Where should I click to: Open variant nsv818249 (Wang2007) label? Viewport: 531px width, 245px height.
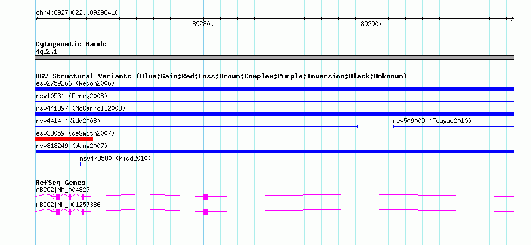tap(72, 146)
